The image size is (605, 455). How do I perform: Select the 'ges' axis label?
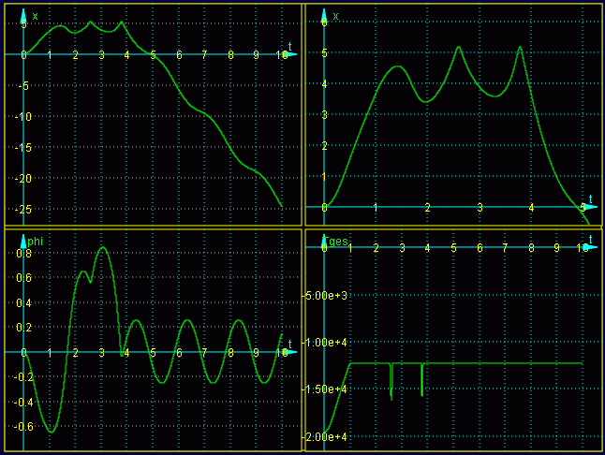pos(338,240)
